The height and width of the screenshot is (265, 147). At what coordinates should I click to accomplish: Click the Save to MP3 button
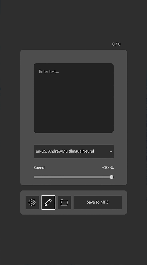pyautogui.click(x=98, y=202)
